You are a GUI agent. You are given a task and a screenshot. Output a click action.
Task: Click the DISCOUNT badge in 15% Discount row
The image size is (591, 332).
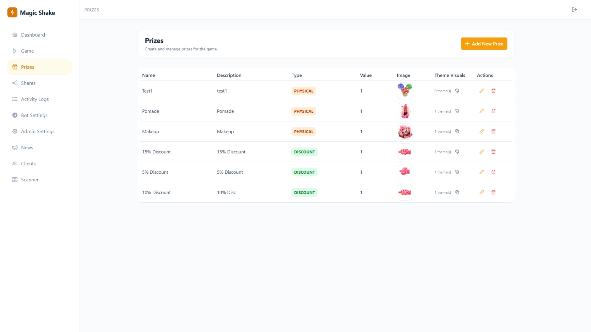(x=304, y=152)
